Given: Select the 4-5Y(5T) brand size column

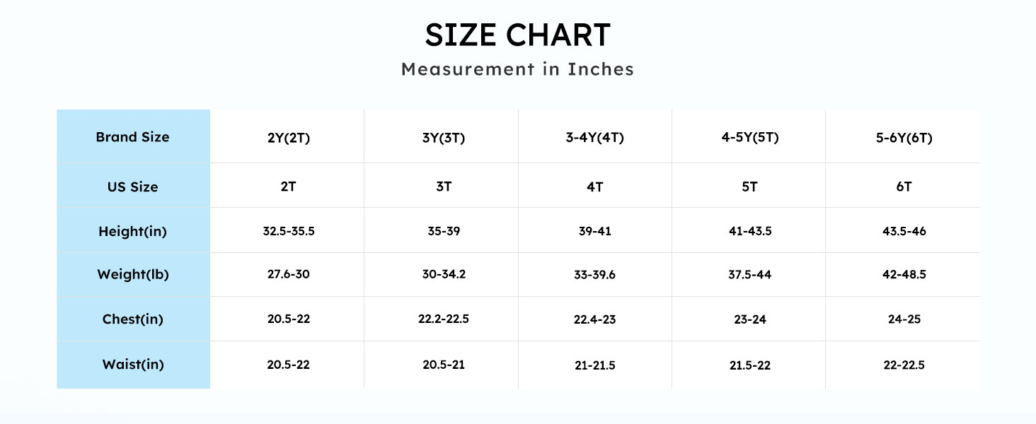Looking at the screenshot, I should coord(750,138).
